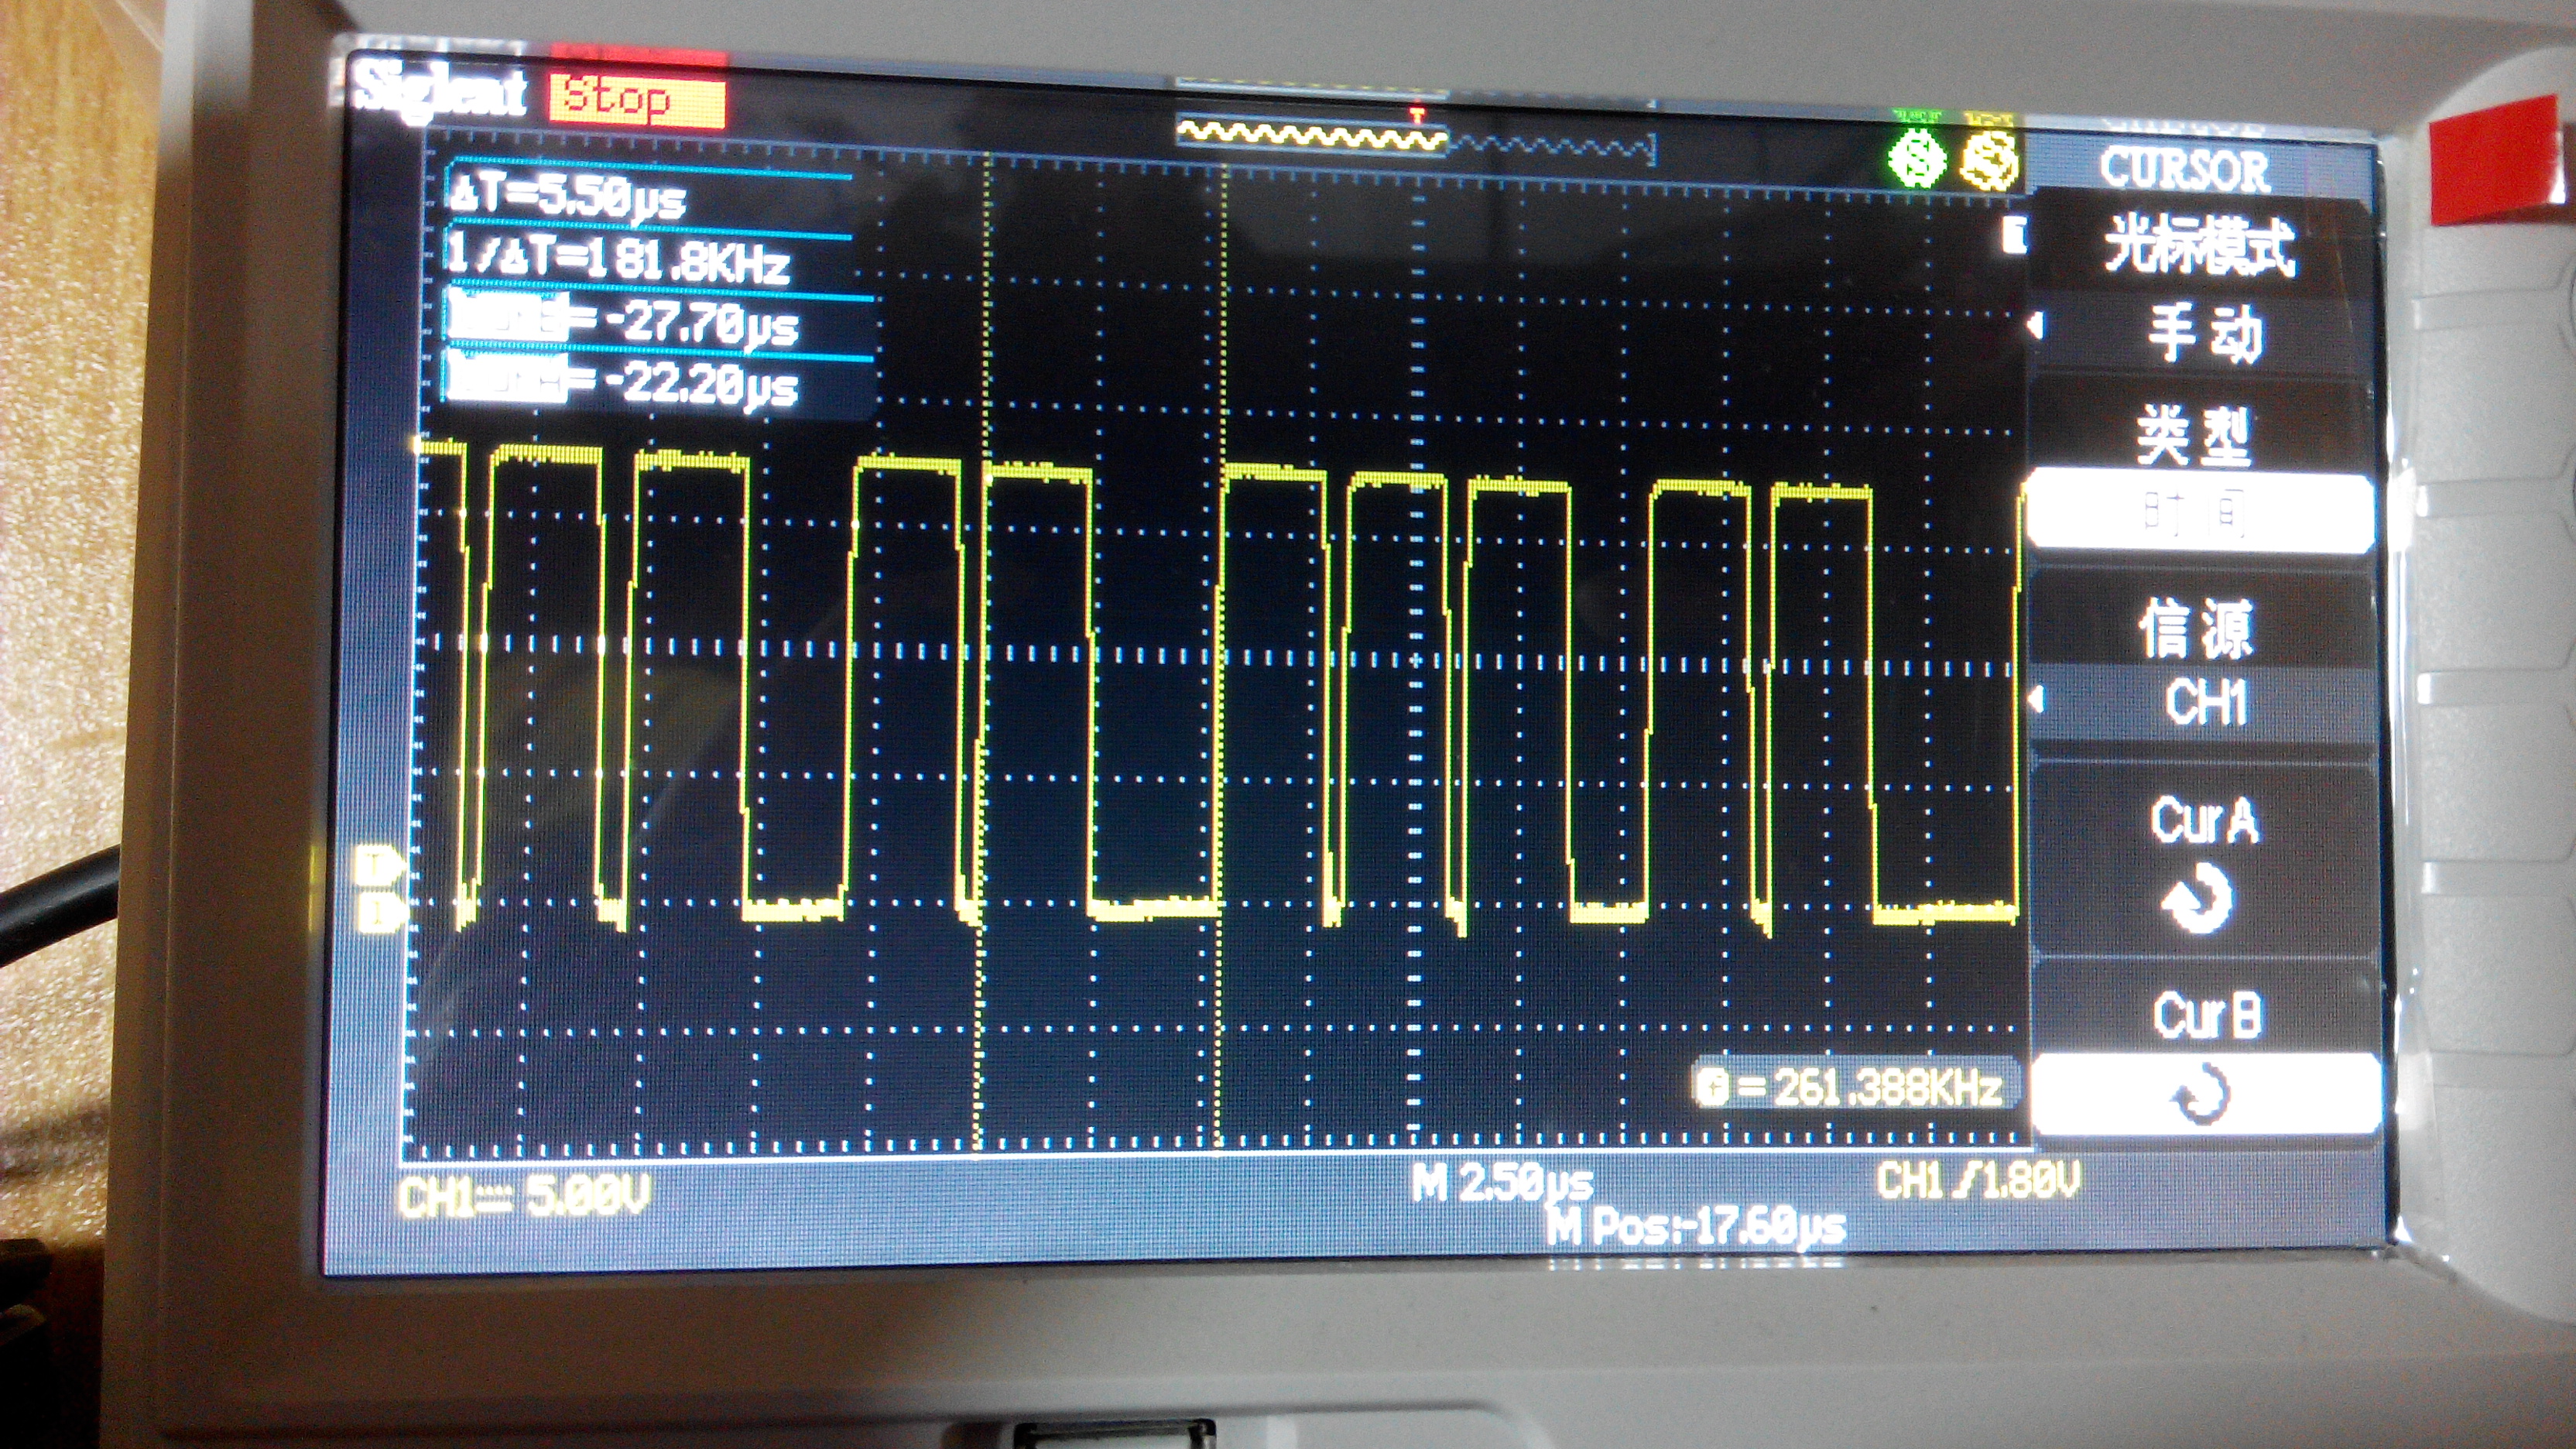Select the highlighted Cur B knob icon
Image resolution: width=2576 pixels, height=1449 pixels.
click(2202, 1095)
